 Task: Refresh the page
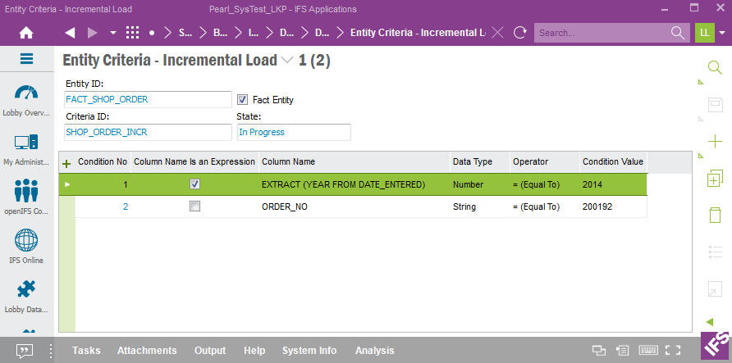519,33
